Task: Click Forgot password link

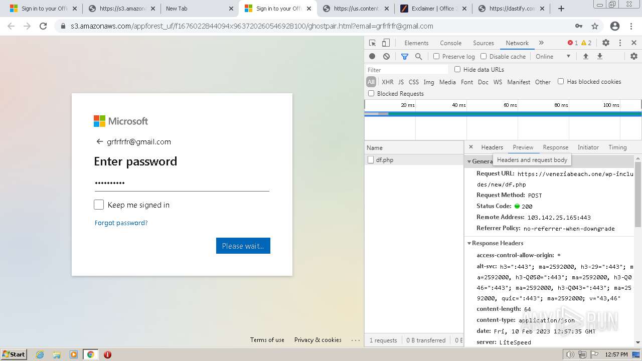Action: 121,223
